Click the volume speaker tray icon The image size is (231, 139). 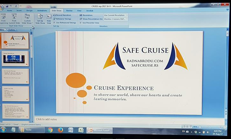point(208,132)
